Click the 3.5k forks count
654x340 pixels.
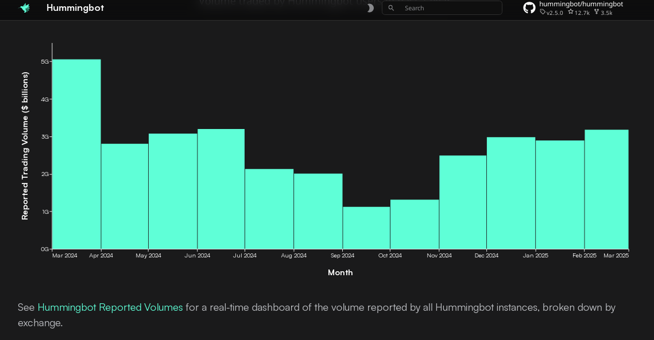[603, 13]
